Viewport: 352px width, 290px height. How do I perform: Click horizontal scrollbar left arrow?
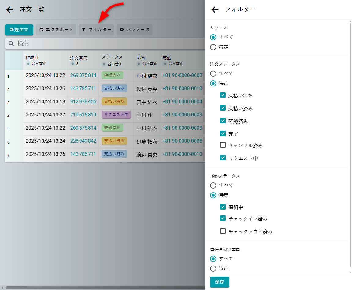click(x=2, y=288)
